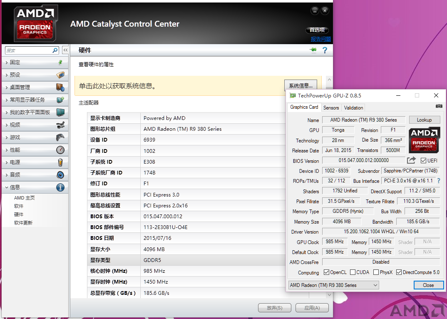Image resolution: width=447 pixels, height=319 pixels.
Task: Click GPU-Z camera screenshot icon
Action: click(x=439, y=106)
